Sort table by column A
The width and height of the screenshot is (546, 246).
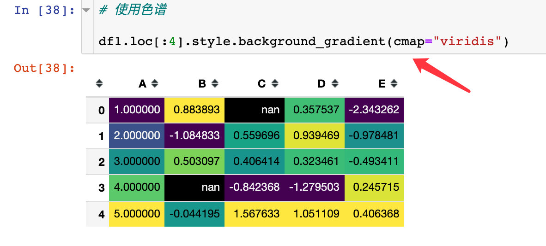(x=155, y=84)
